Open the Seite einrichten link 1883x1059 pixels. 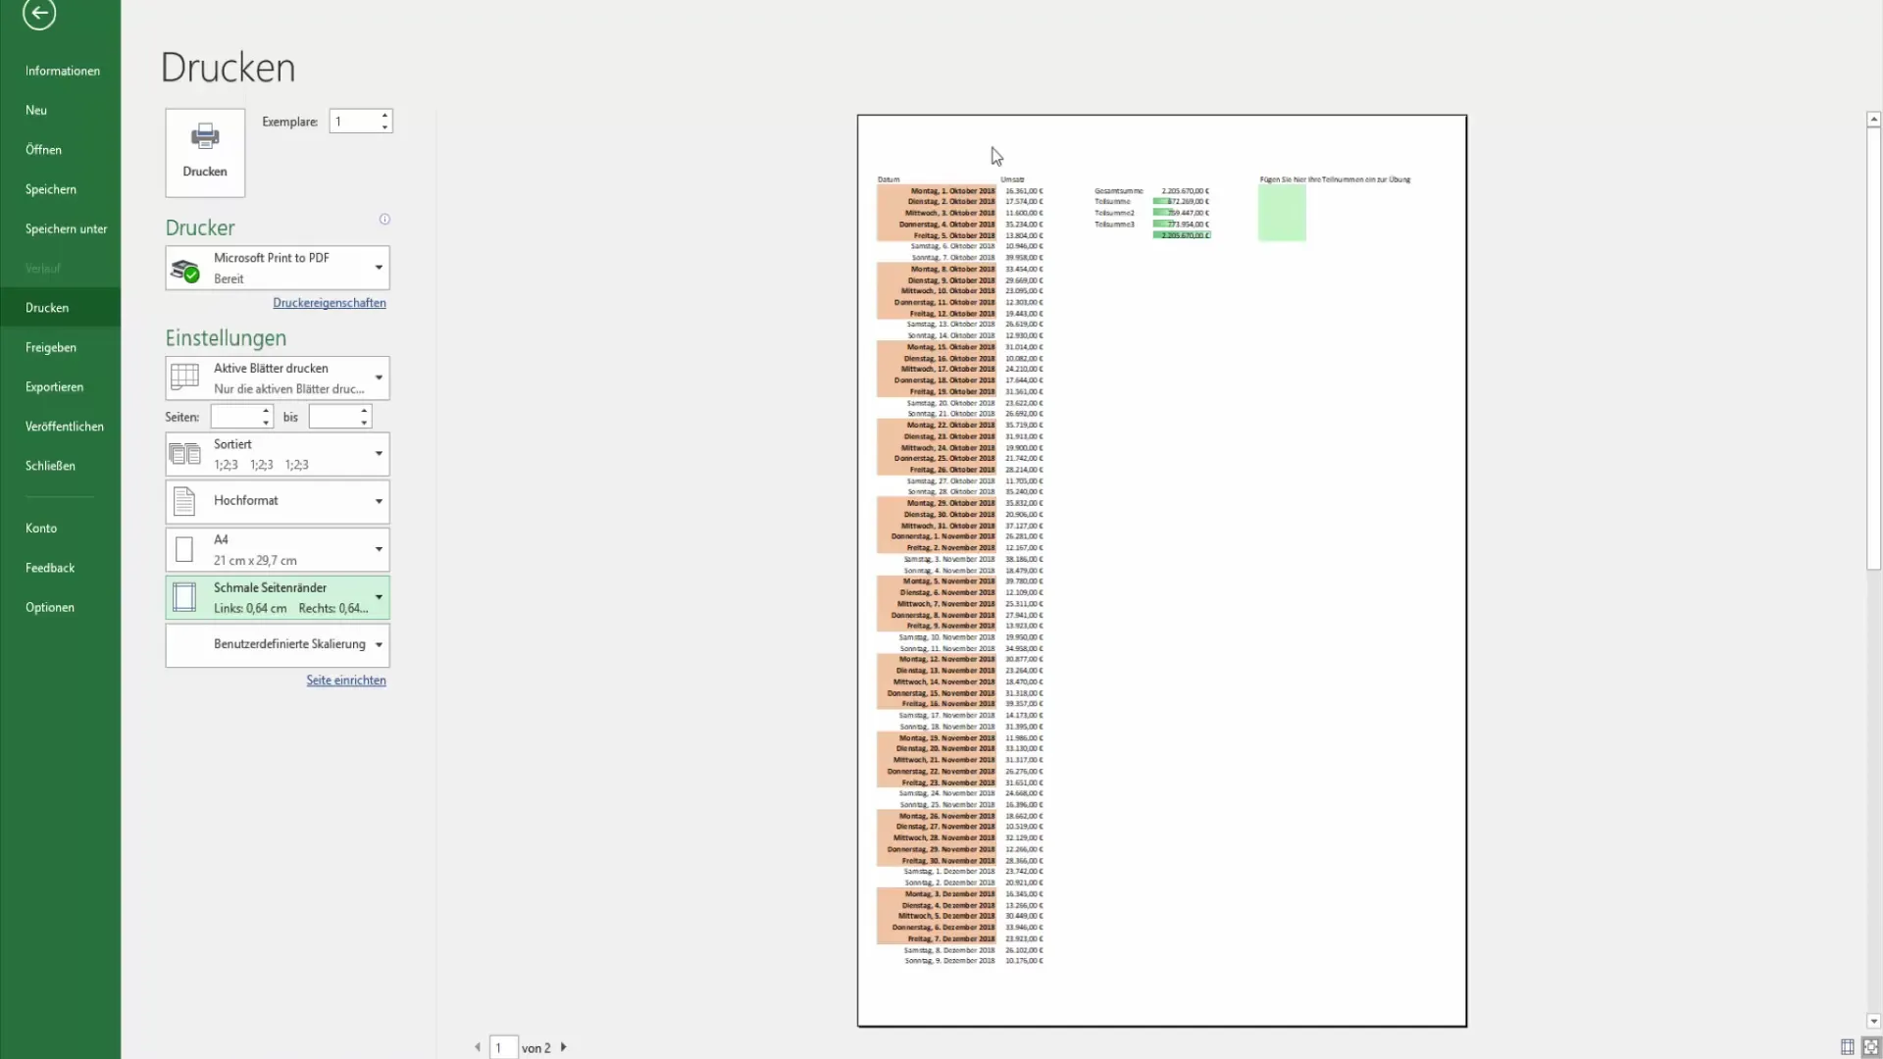coord(346,681)
